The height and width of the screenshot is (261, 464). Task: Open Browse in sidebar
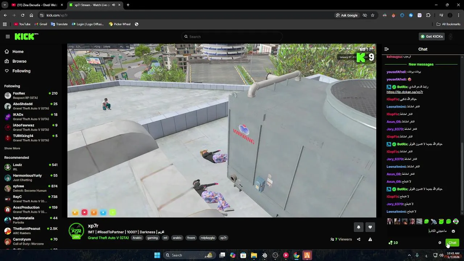pyautogui.click(x=19, y=61)
